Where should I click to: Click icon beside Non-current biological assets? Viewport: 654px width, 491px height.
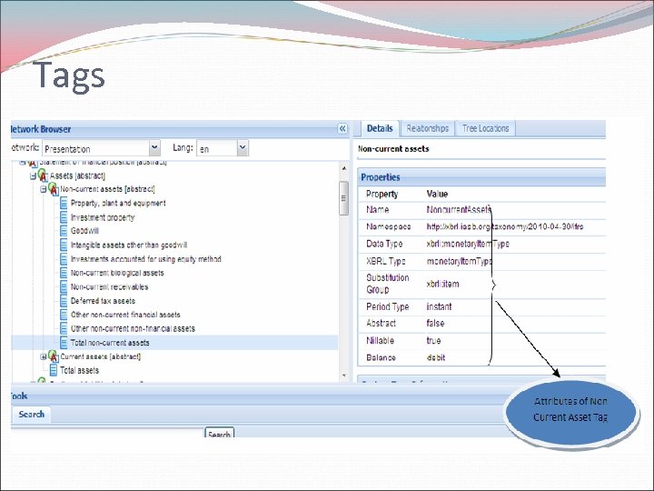pyautogui.click(x=64, y=273)
